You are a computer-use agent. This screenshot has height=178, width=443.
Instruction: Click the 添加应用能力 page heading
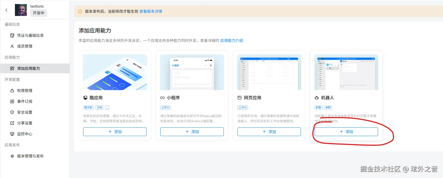point(95,31)
